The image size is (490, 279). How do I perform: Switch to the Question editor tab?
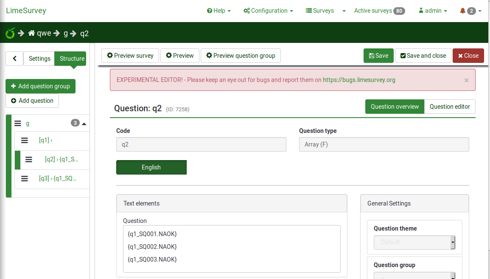point(450,107)
